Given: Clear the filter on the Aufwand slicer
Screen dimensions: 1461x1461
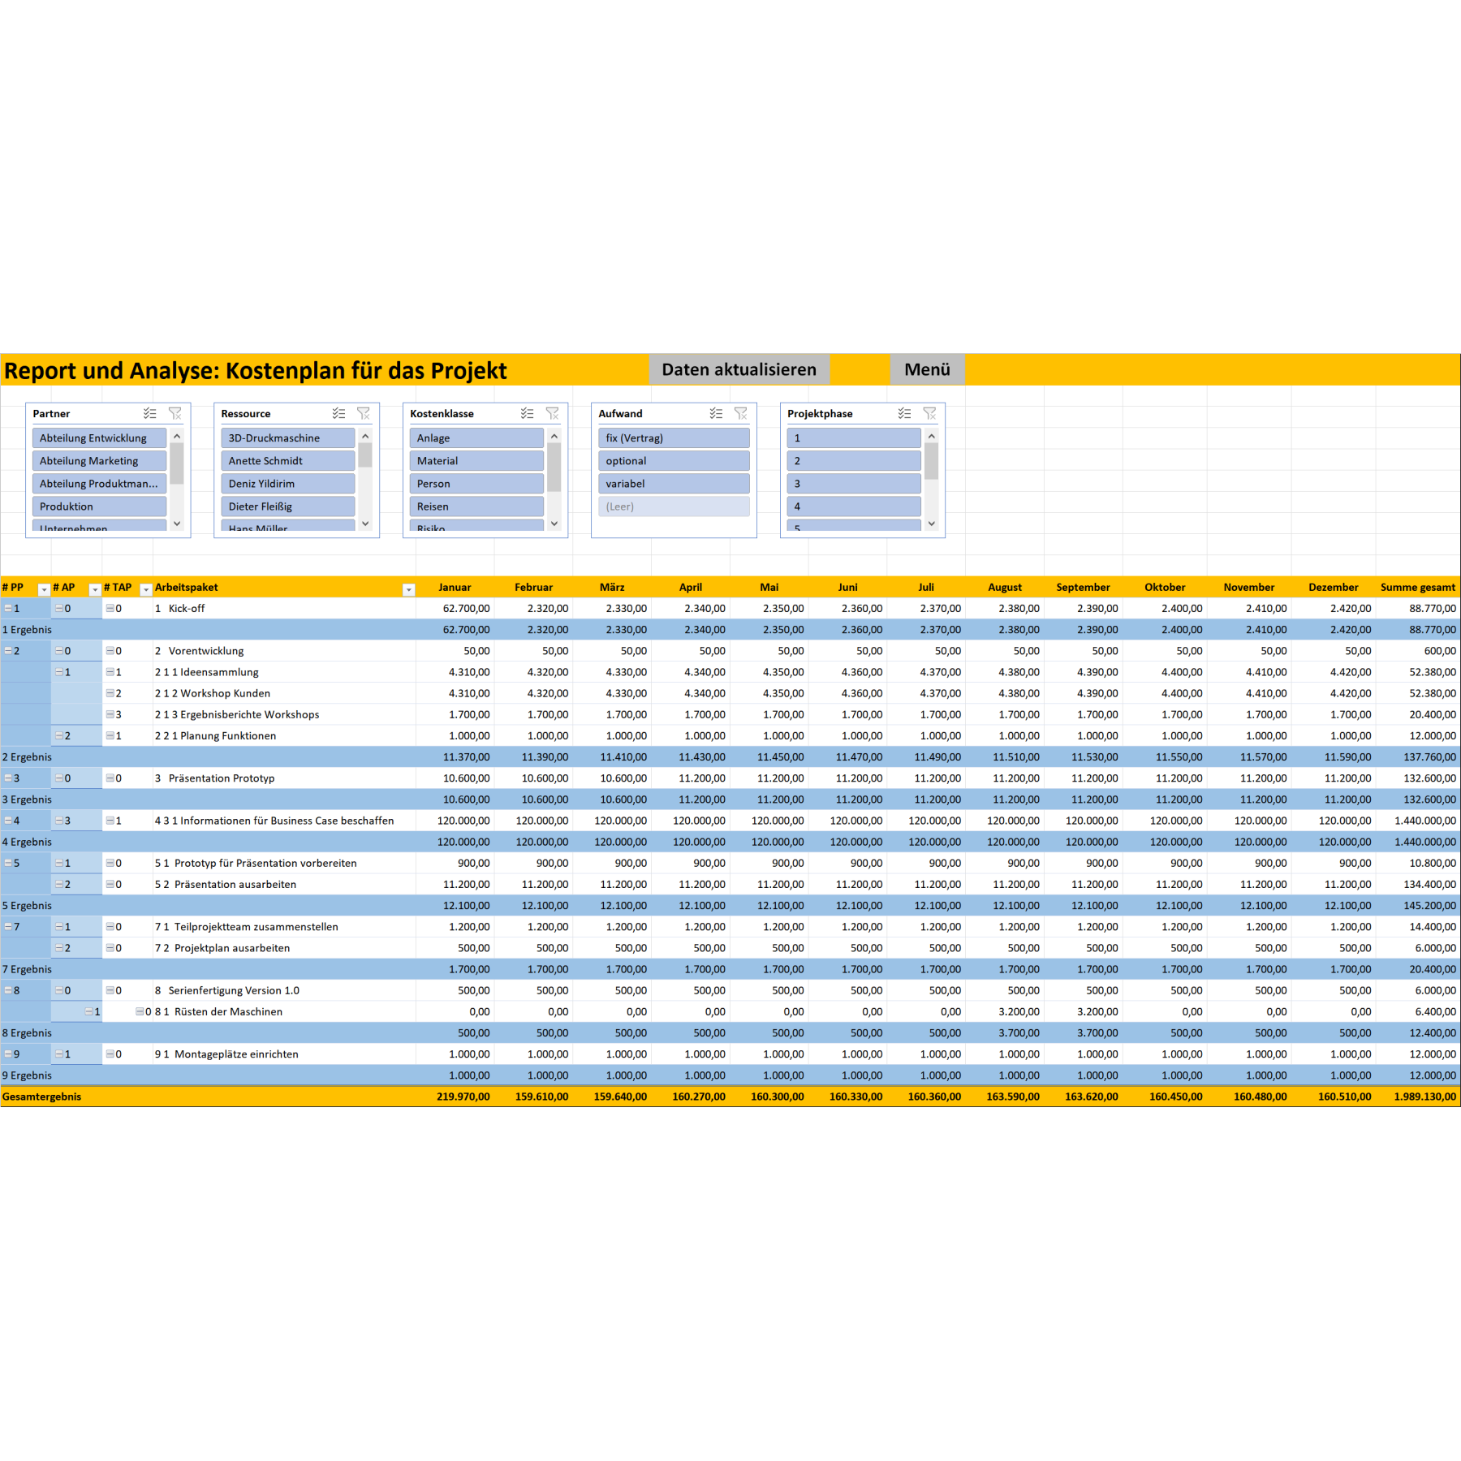Looking at the screenshot, I should pos(740,413).
